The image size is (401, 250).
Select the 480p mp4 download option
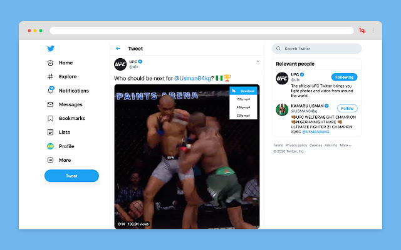(243, 107)
